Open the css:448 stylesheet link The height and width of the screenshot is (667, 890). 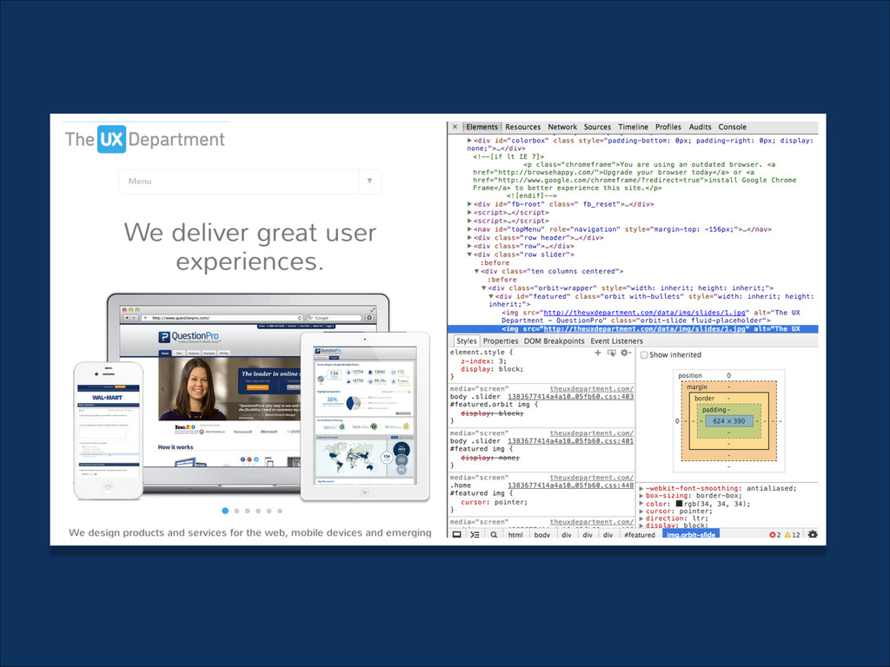click(x=570, y=485)
